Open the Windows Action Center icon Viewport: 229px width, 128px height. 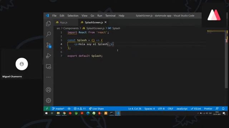click(x=224, y=113)
